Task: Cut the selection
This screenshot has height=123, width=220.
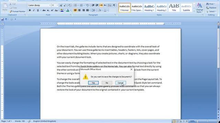Action: (13, 4)
